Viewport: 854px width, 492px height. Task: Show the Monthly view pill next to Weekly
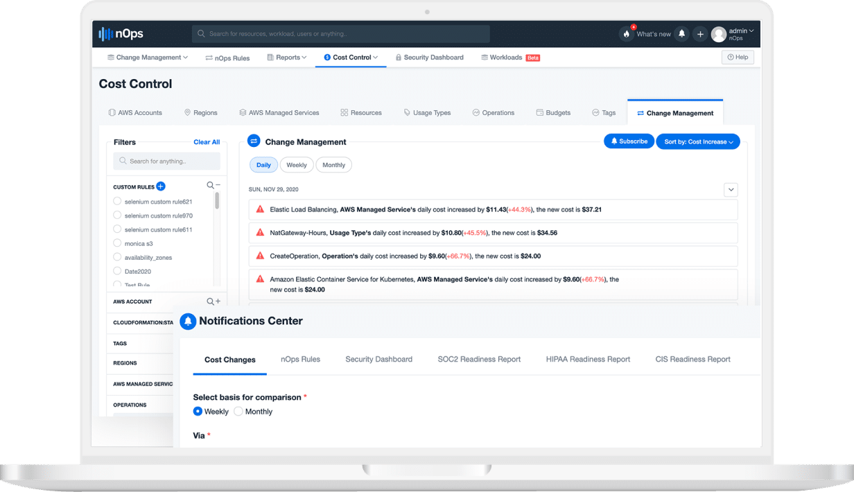pos(334,165)
